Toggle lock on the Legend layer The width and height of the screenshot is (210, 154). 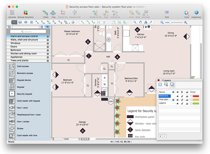coord(182,103)
